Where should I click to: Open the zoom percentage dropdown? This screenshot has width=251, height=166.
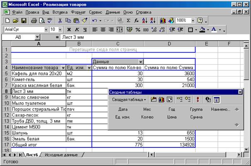193,20
